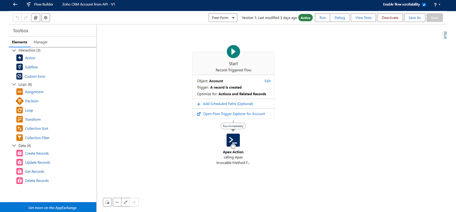The width and height of the screenshot is (456, 212).
Task: Select the Collection Filter element icon
Action: tap(19, 137)
